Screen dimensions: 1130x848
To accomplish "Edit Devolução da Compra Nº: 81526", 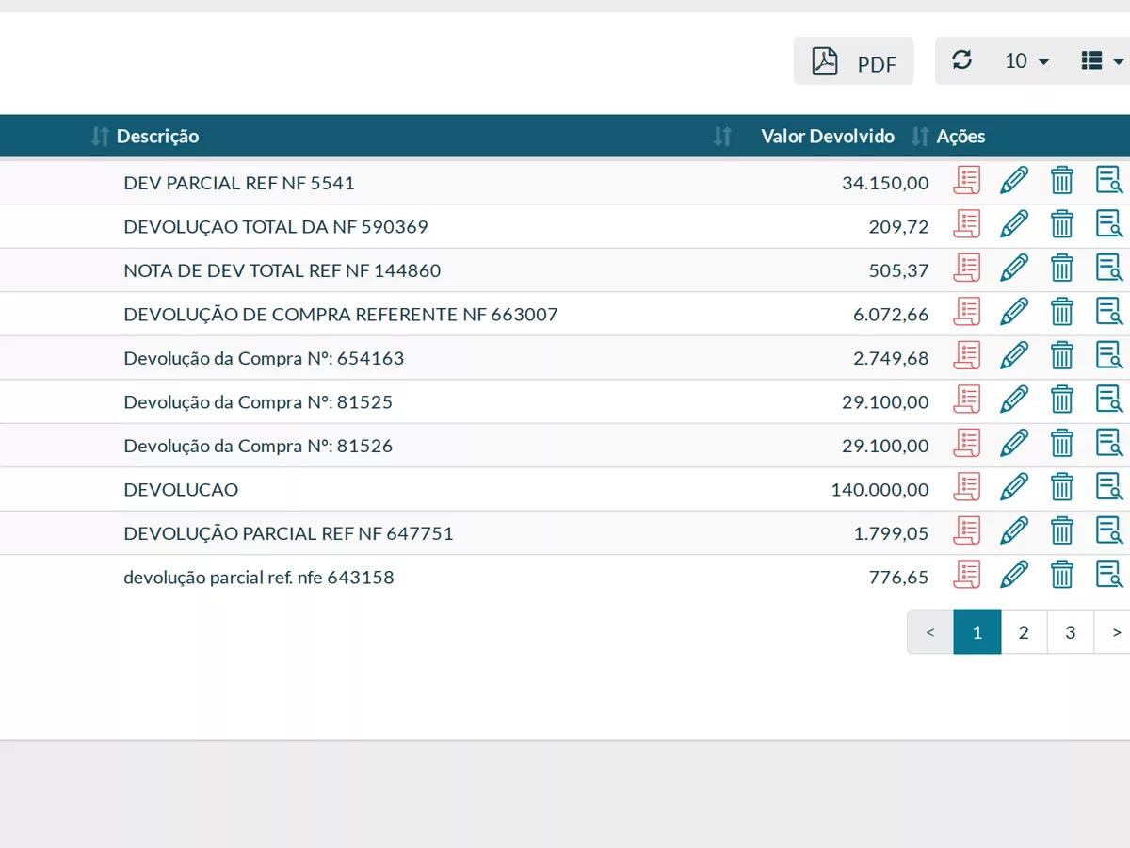I will 1014,443.
